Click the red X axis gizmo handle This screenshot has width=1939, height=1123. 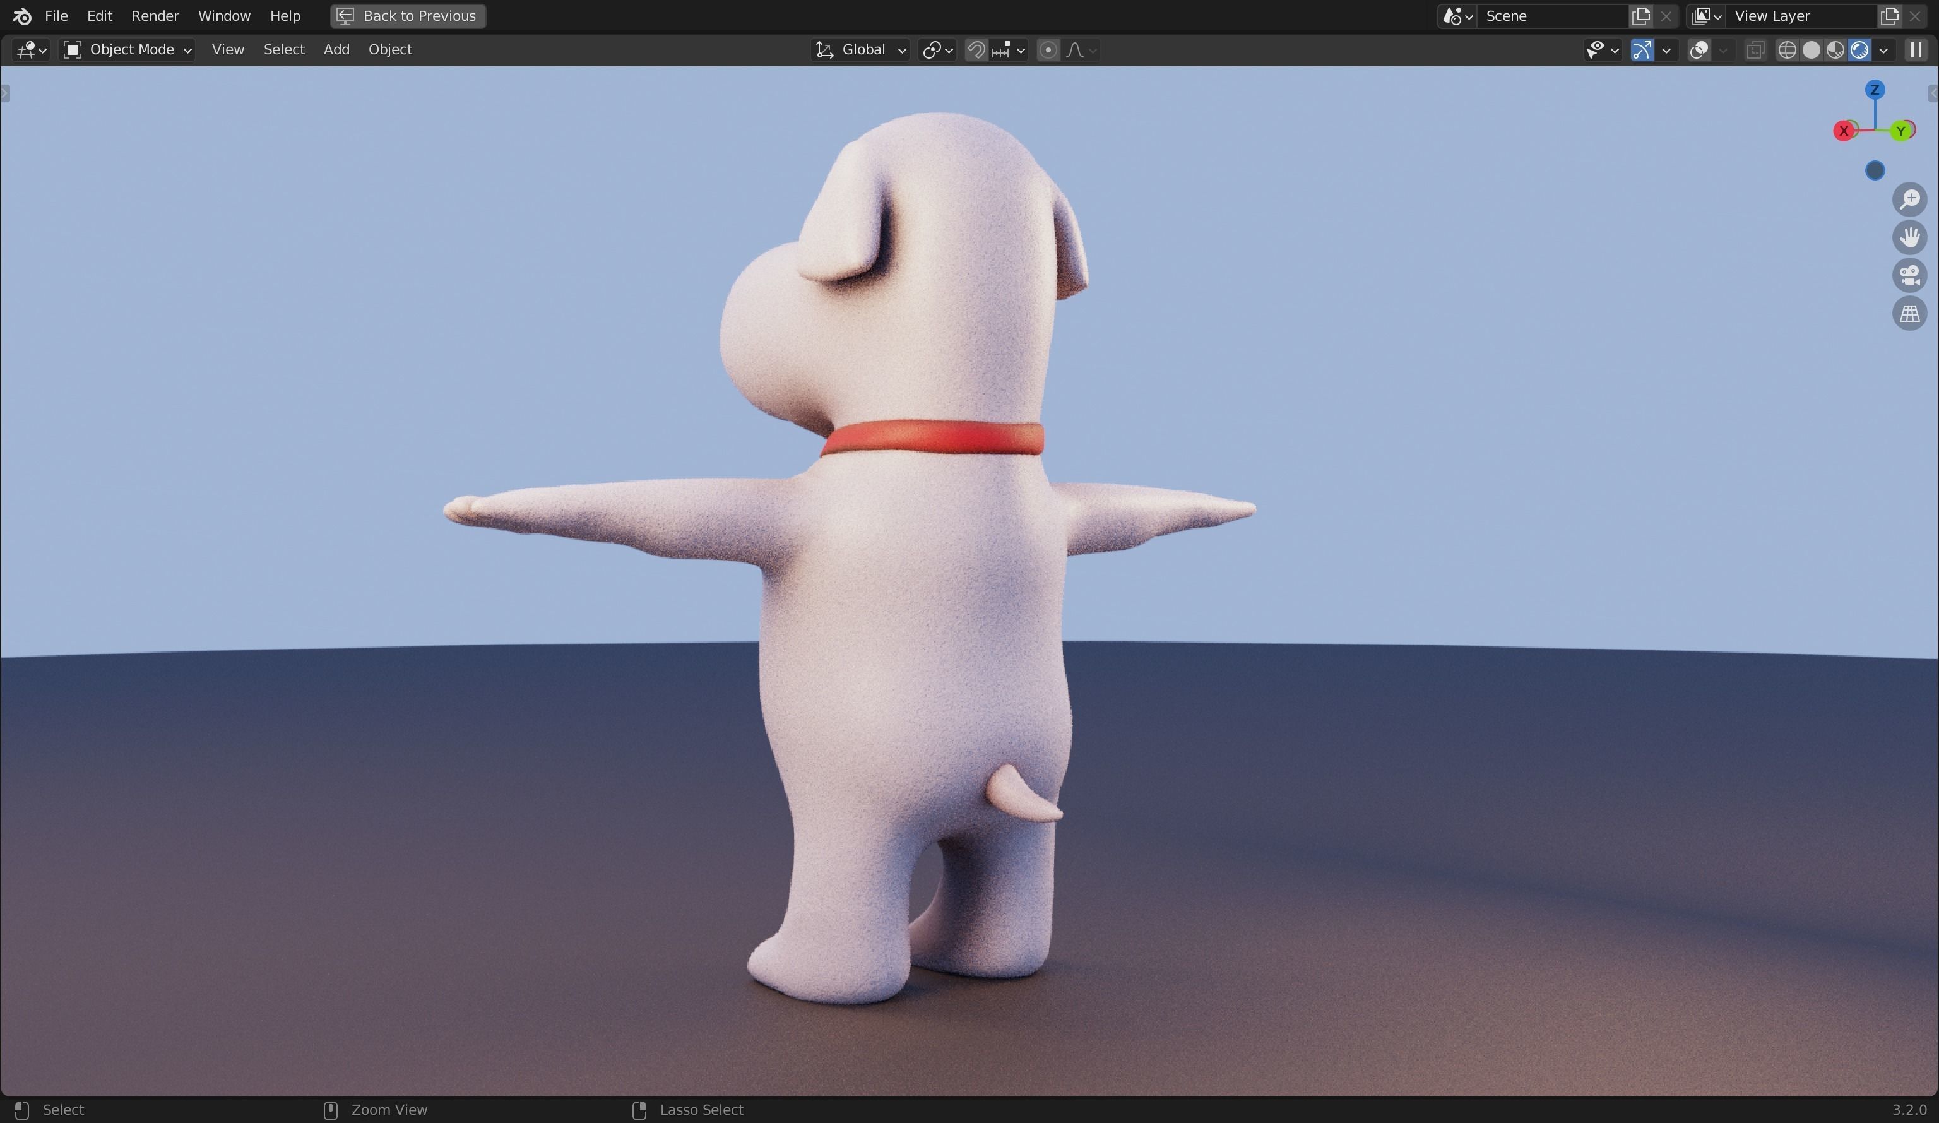pos(1844,131)
